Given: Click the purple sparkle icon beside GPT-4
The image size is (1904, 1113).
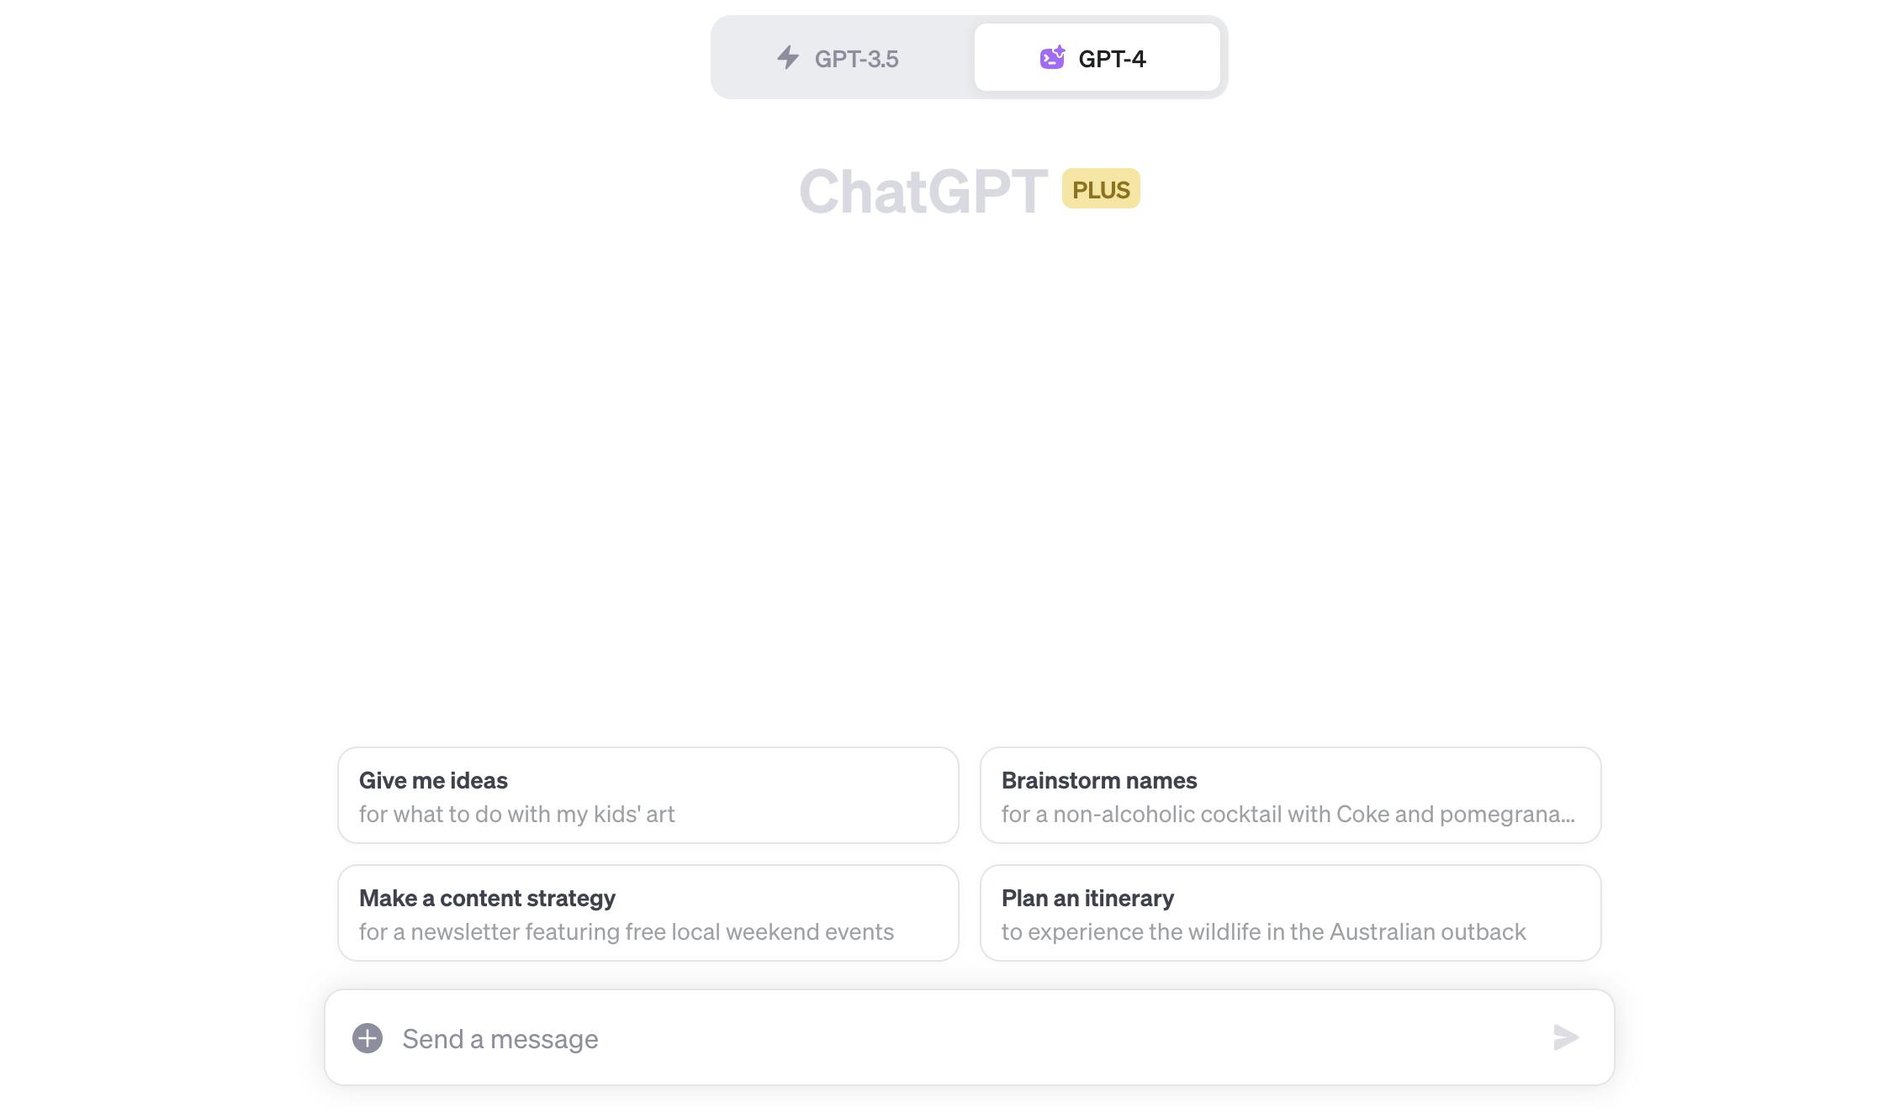Looking at the screenshot, I should tap(1052, 58).
